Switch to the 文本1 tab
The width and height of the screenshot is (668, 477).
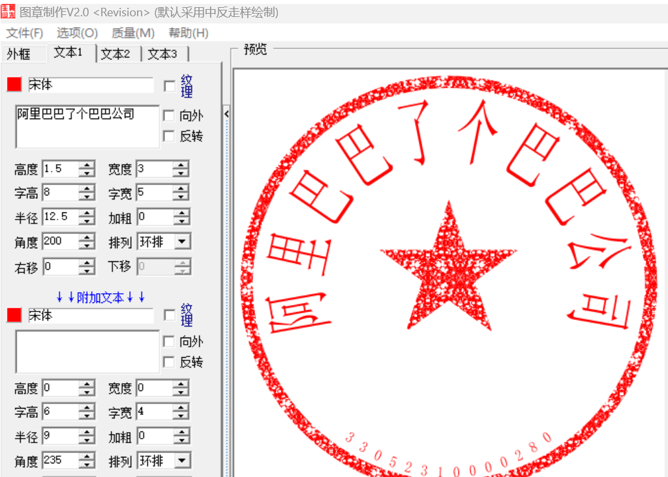72,53
